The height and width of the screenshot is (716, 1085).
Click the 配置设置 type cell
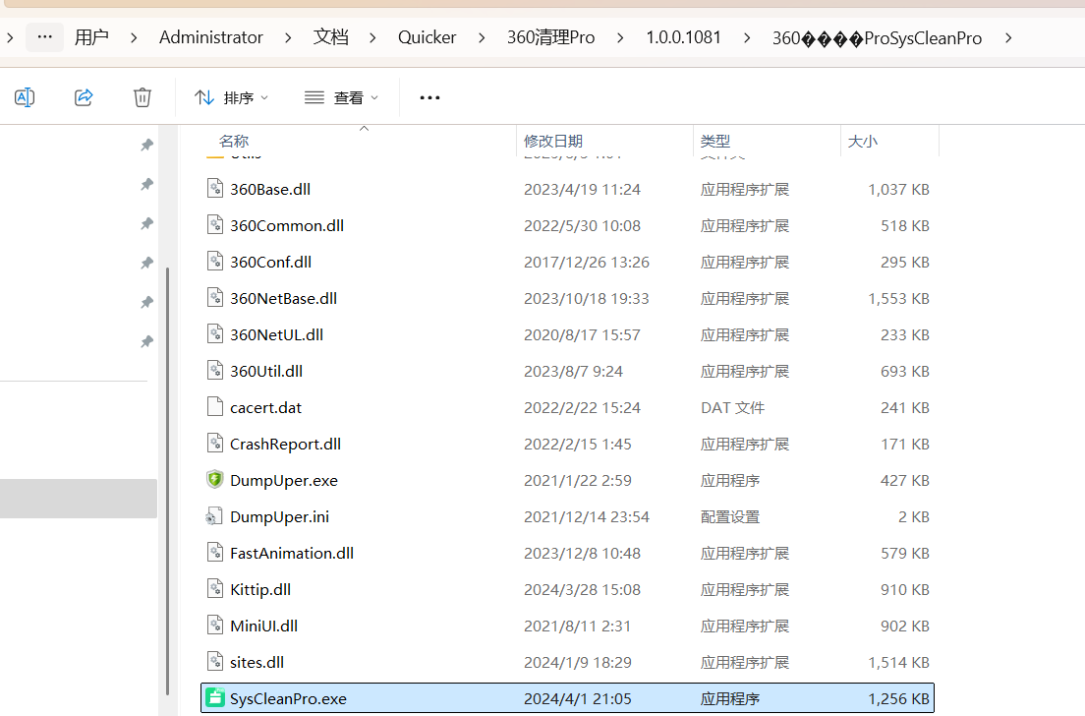730,516
